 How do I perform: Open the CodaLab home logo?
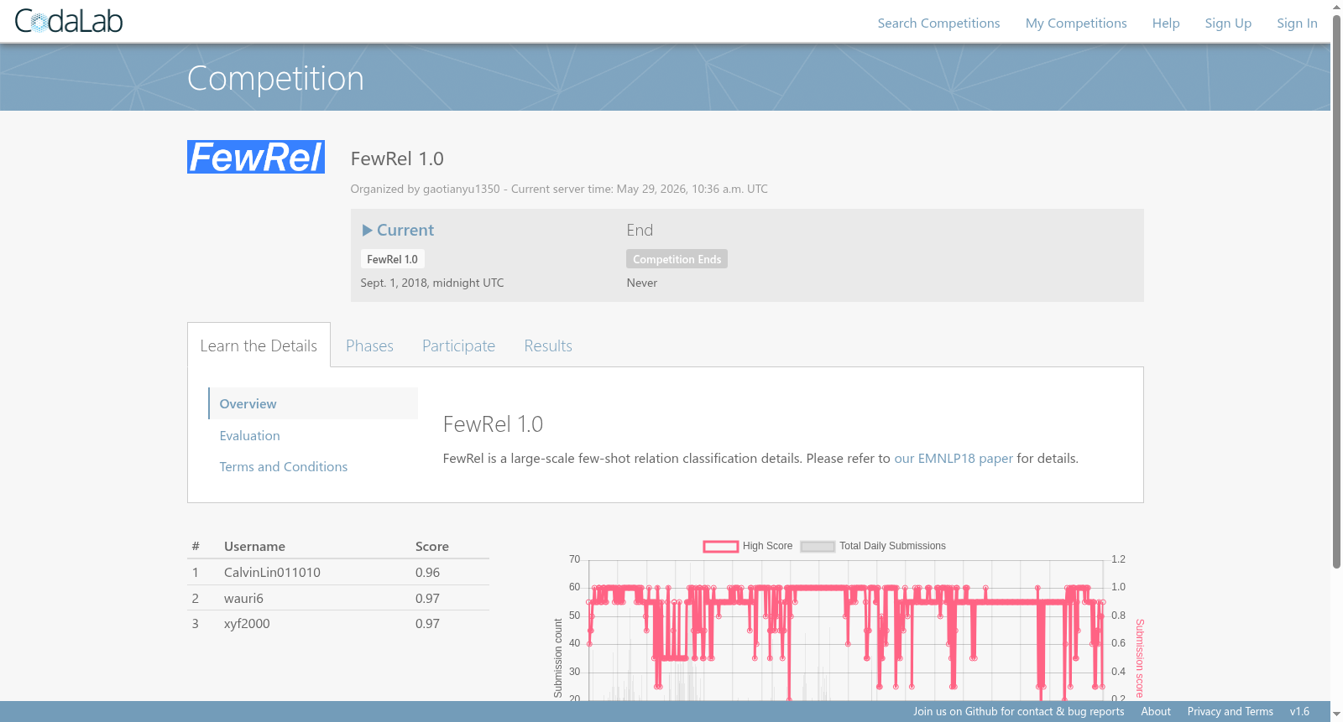(x=69, y=21)
